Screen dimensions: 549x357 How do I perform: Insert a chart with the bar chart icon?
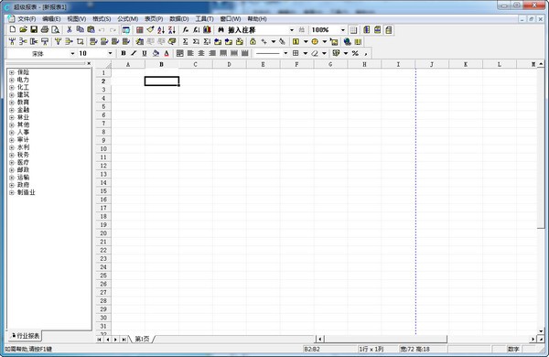click(x=208, y=30)
